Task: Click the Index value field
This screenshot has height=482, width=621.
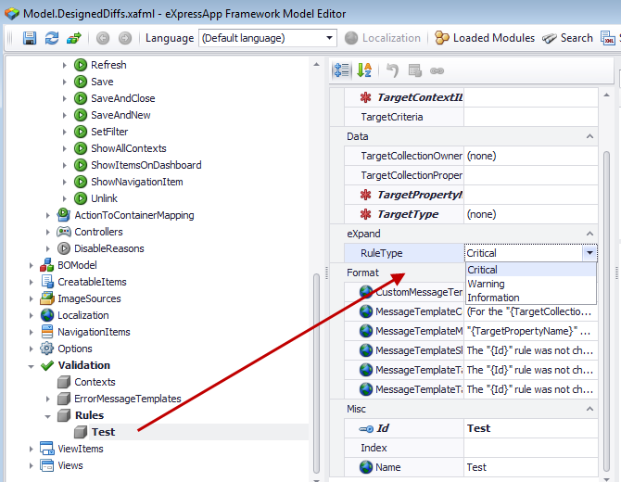Action: click(531, 448)
